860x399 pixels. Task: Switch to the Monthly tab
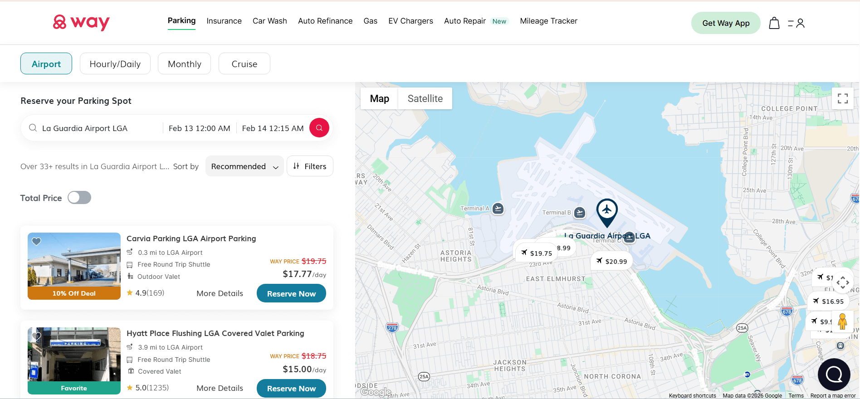[x=184, y=64]
